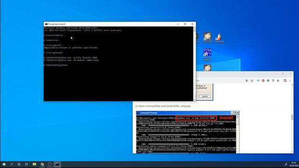The height and width of the screenshot is (168, 299).
Task: Open the red circular Chrome extension
Action: coord(263,81)
